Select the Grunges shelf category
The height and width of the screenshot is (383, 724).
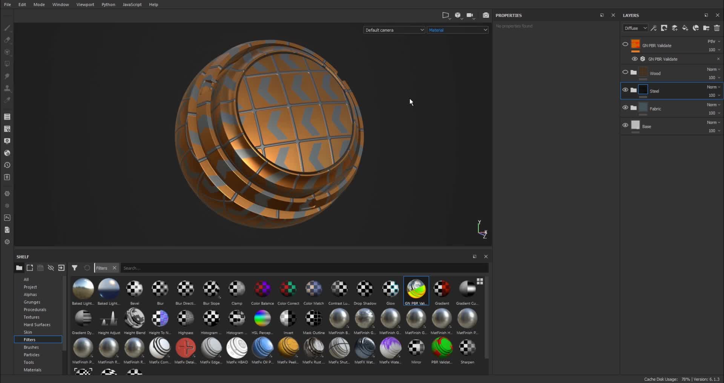click(x=32, y=302)
